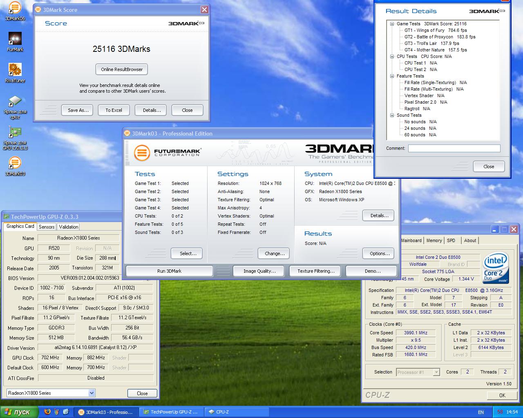Screen dimensions: 523x418
Task: Close the 3DMark Score window
Action: click(204, 9)
